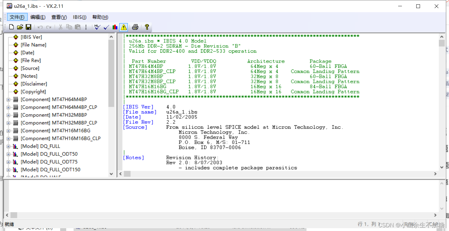Expand [Component] MT47H16M16BG_CLP tree node

pos(8,139)
